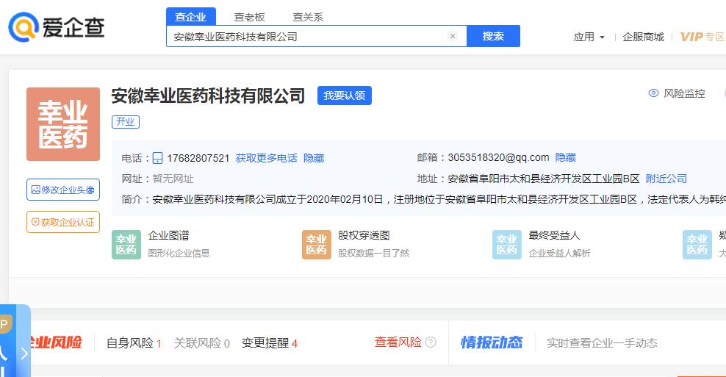Click the 风险监控 eye icon

point(653,93)
